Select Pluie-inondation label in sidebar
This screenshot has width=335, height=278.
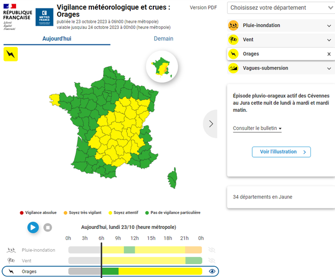point(261,26)
